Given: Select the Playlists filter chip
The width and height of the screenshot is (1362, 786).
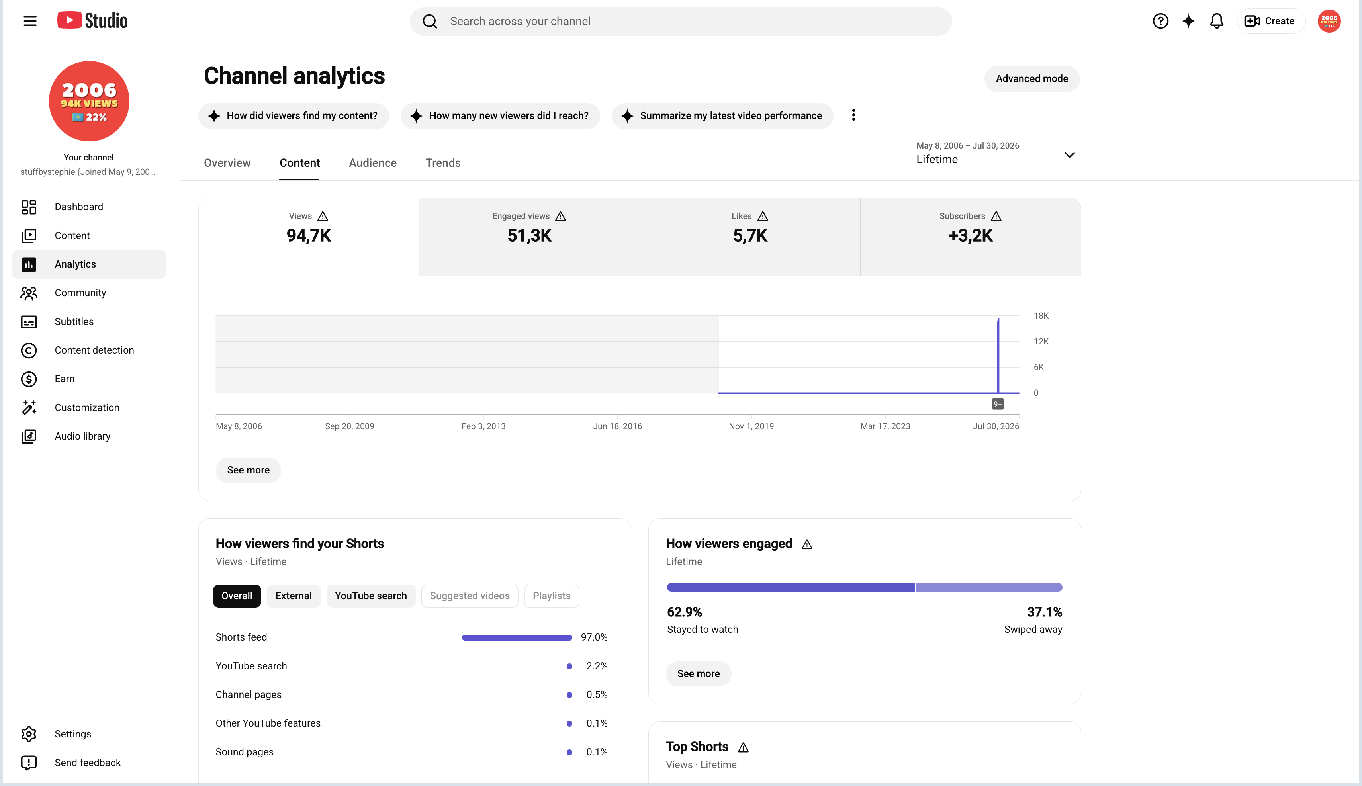Looking at the screenshot, I should 551,596.
